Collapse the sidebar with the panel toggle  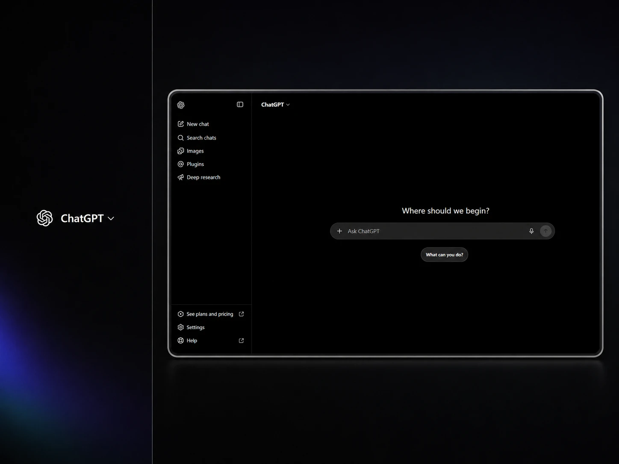pyautogui.click(x=240, y=105)
